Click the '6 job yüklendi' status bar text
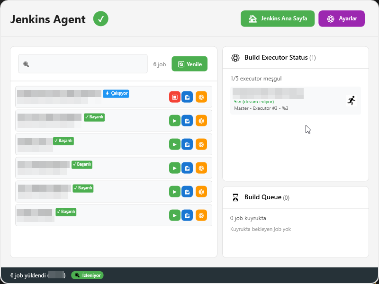Image resolution: width=379 pixels, height=284 pixels. coord(28,275)
